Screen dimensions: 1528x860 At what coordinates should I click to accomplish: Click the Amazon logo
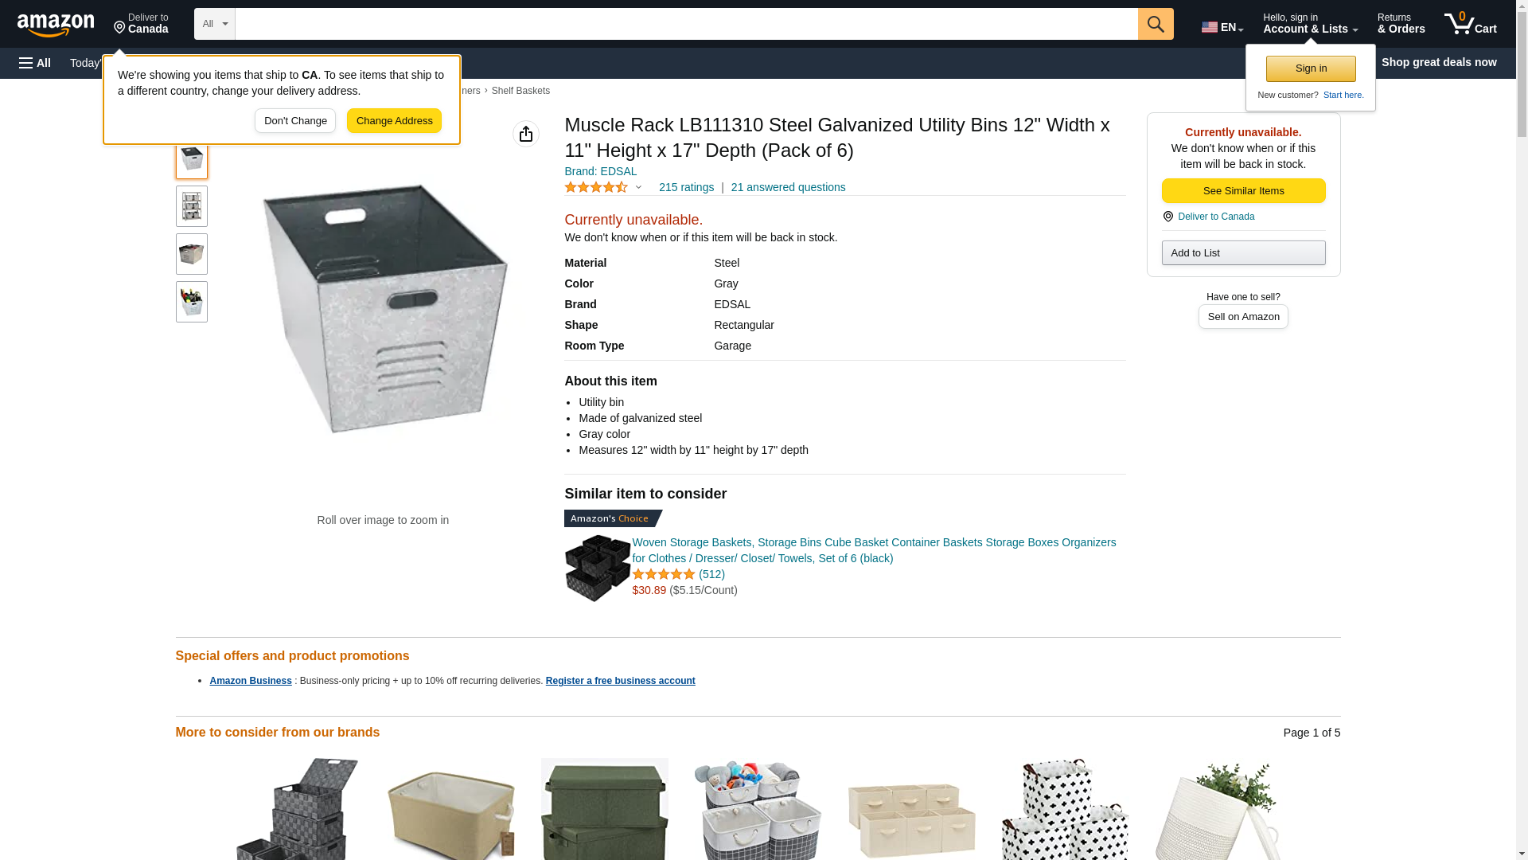click(56, 25)
